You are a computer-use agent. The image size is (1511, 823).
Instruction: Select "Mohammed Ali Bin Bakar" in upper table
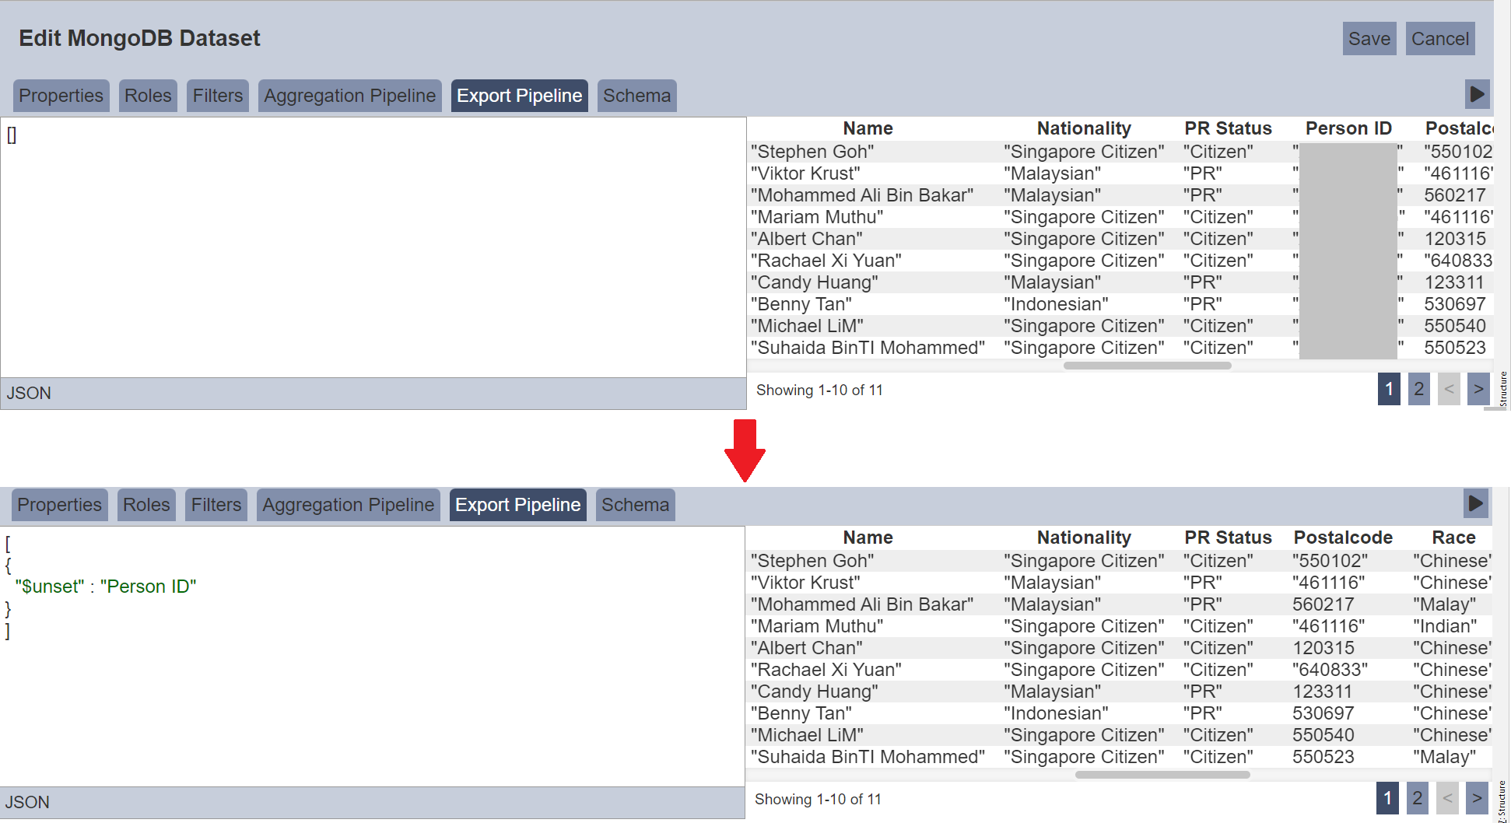click(x=862, y=195)
